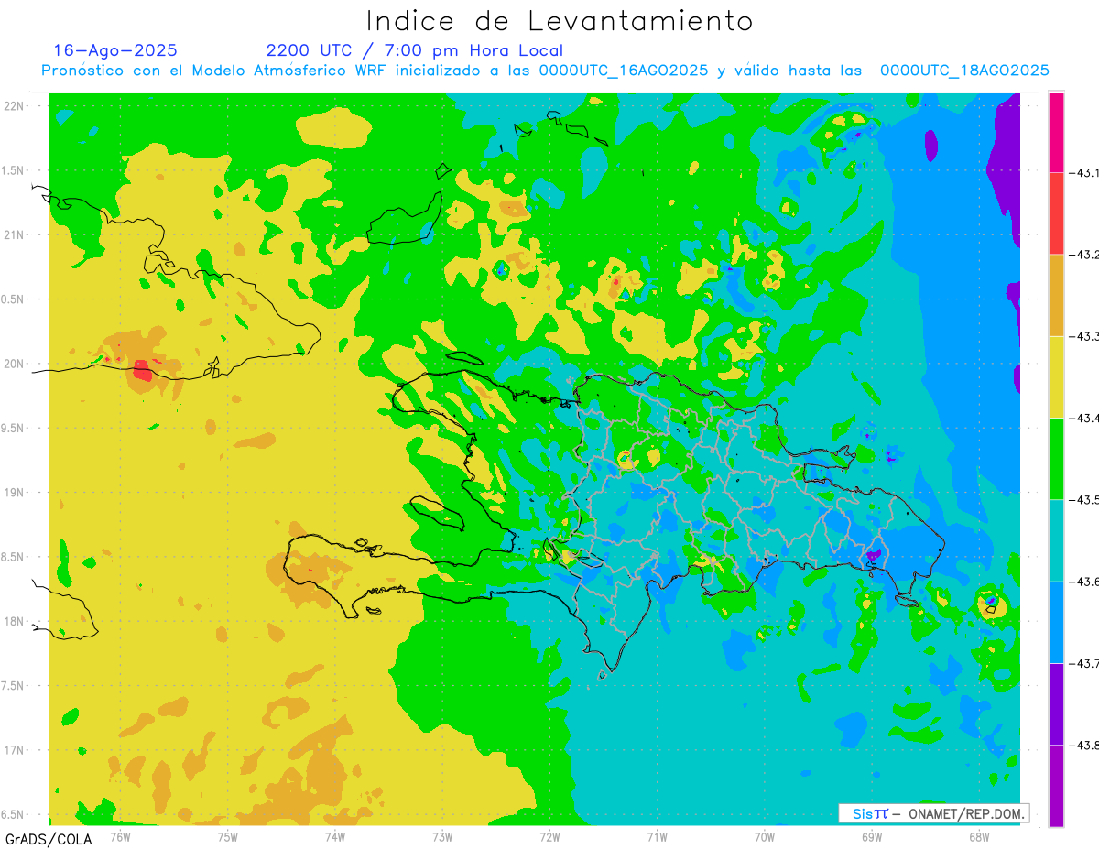Viewport: 1099px width, 849px height.
Task: Click the title "Indice de Levantamiento"
Action: (x=560, y=21)
